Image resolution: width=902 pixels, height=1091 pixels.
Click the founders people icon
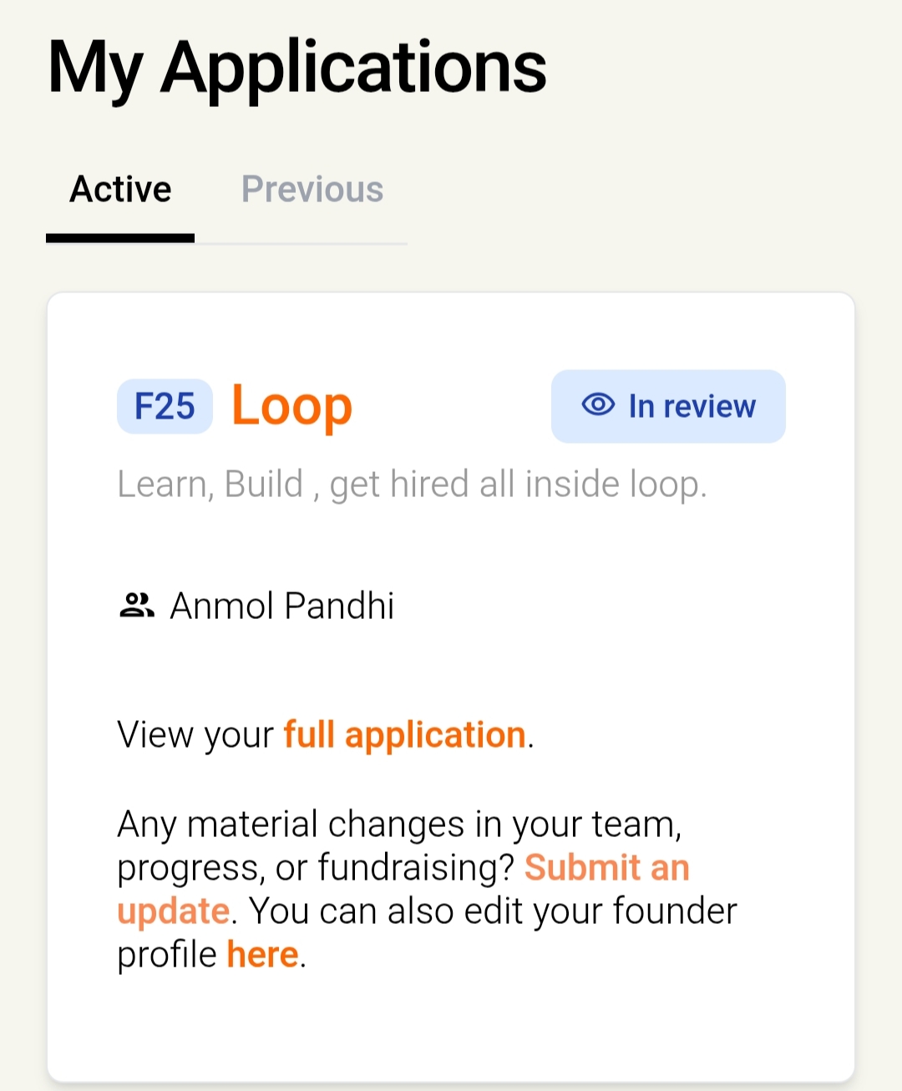point(137,605)
